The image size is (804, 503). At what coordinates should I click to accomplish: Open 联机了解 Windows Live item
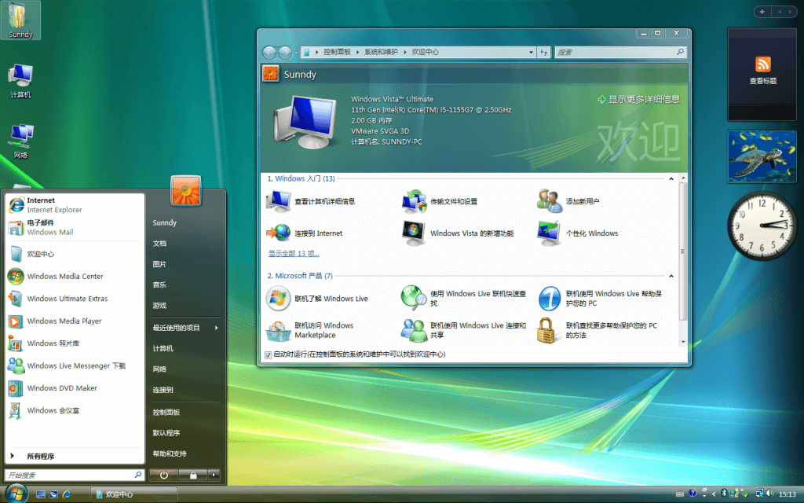[317, 298]
